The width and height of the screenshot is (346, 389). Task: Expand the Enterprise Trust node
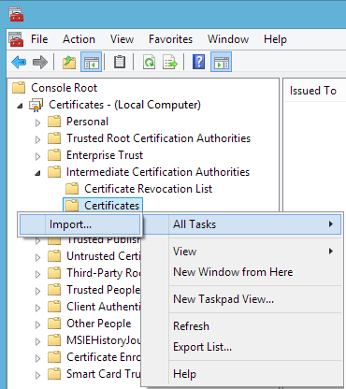click(x=38, y=156)
